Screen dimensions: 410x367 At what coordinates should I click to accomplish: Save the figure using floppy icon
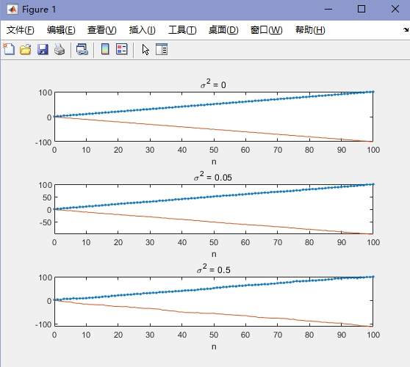(x=43, y=49)
